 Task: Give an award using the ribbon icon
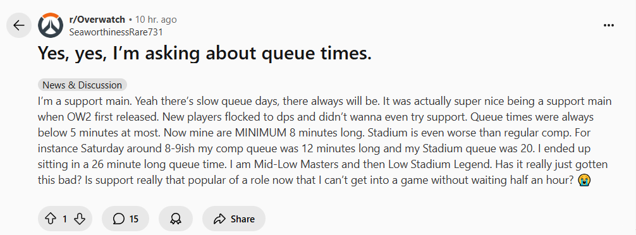coord(175,219)
